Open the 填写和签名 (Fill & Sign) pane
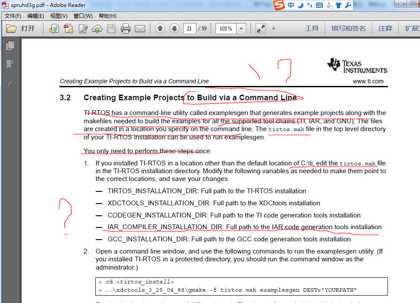This screenshot has height=303, width=420. (348, 29)
